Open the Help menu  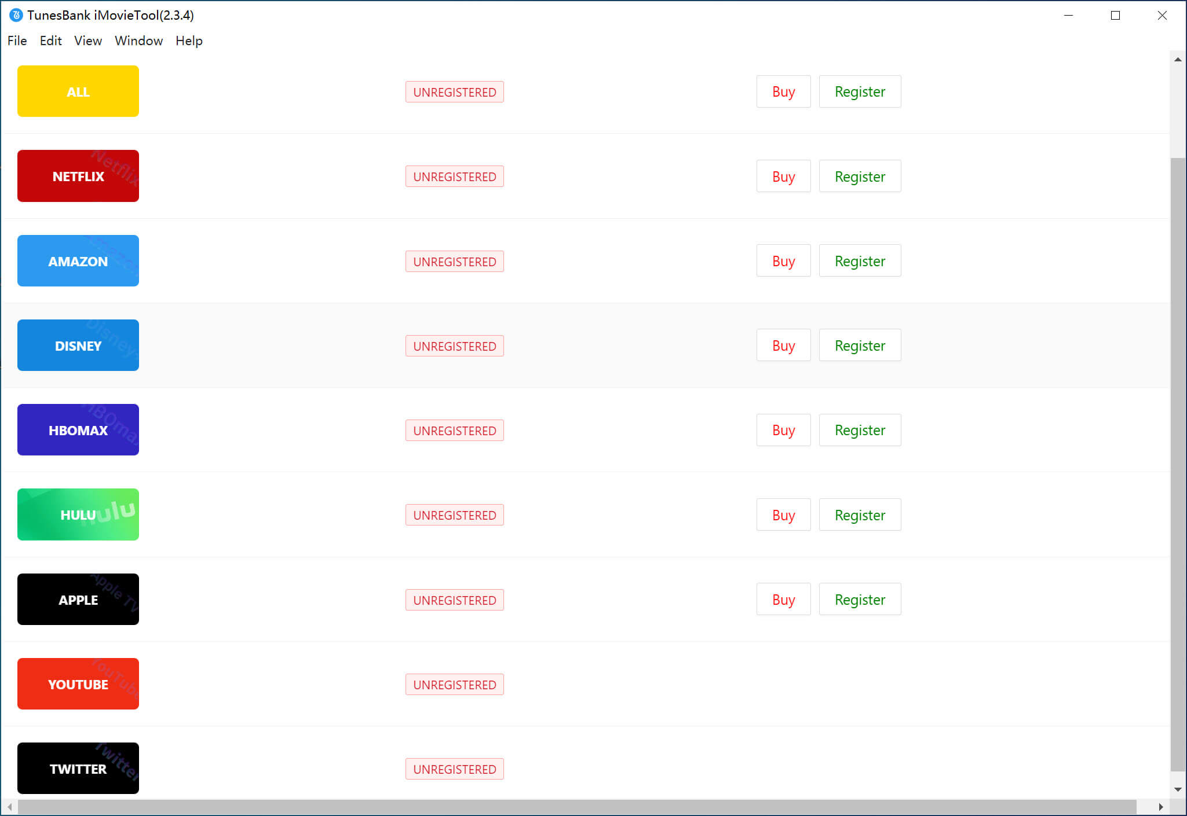189,41
